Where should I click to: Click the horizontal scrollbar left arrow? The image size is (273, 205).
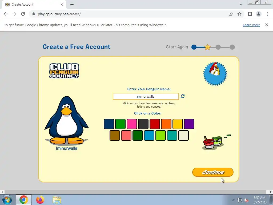[x=2, y=192]
